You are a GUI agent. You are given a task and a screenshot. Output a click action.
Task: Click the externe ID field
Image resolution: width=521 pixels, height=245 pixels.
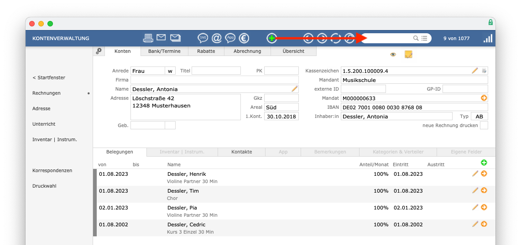364,89
